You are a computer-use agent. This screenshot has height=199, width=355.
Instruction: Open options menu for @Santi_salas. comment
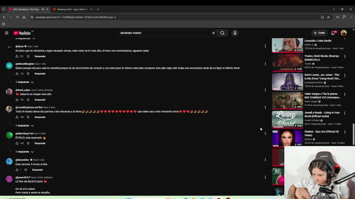coord(265,90)
